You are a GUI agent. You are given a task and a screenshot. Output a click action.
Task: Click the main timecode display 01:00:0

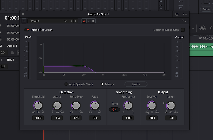point(12,18)
